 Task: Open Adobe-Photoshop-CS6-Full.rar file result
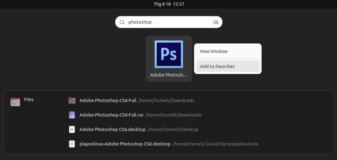[112, 115]
